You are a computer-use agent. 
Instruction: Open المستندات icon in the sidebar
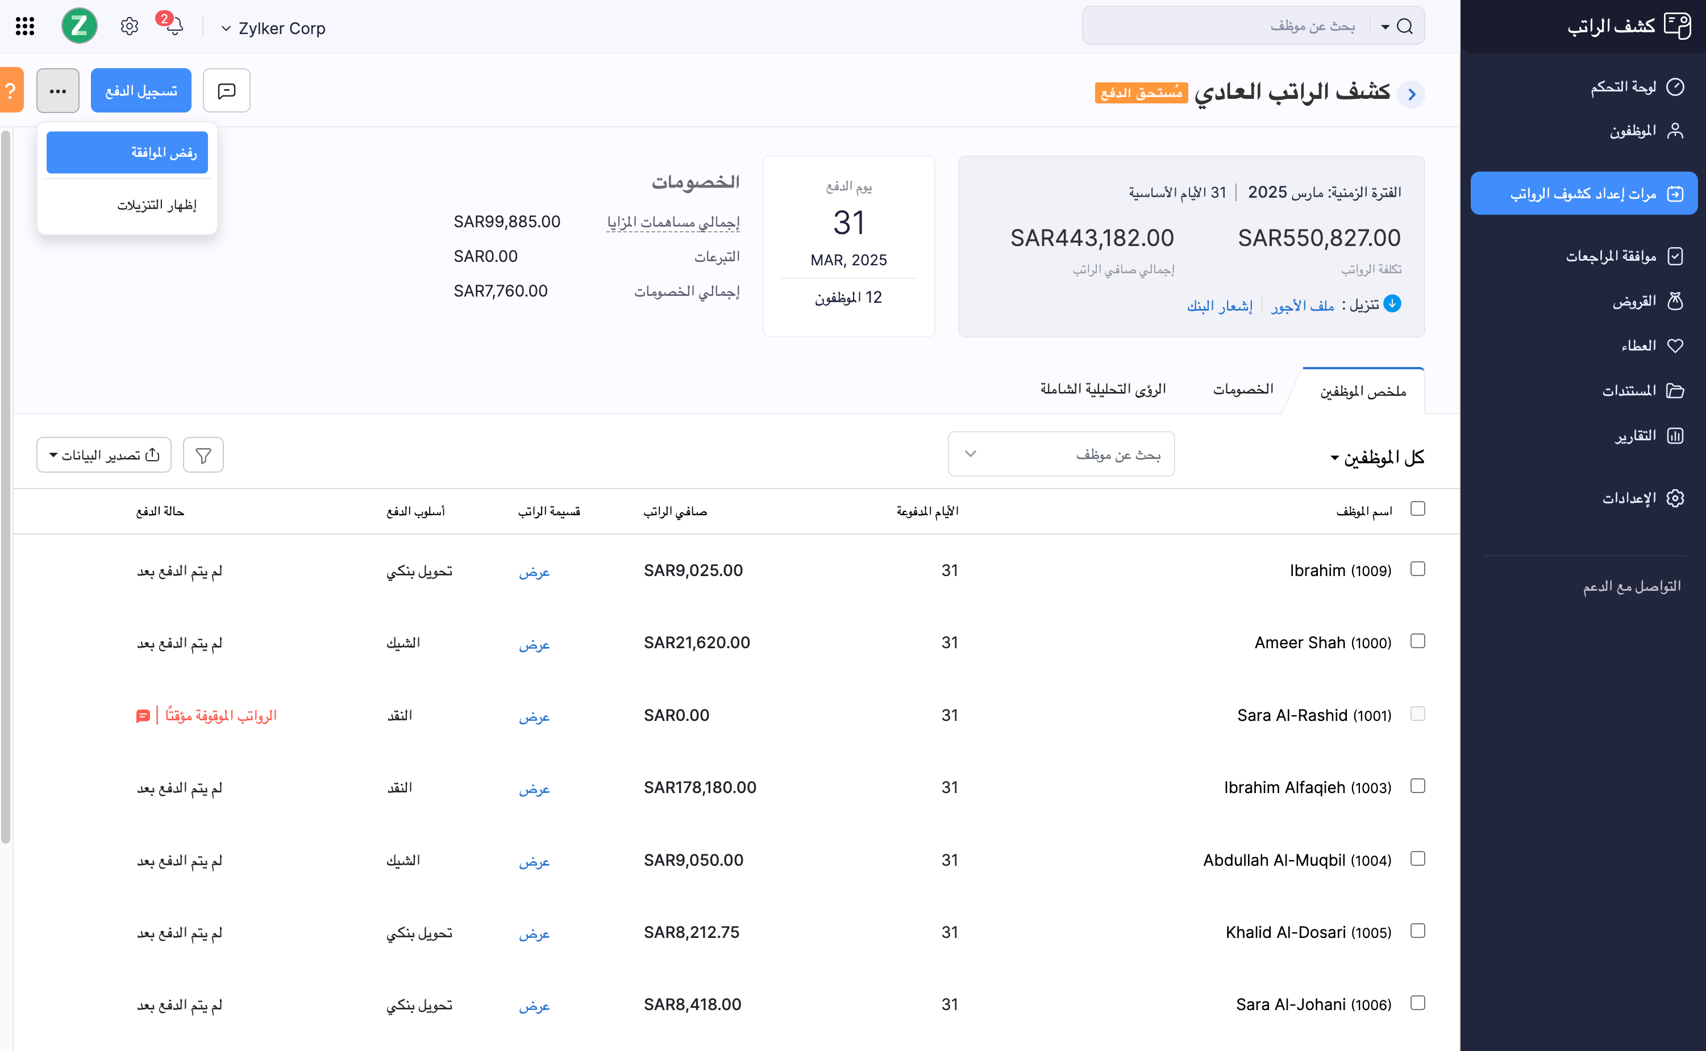[x=1675, y=391]
